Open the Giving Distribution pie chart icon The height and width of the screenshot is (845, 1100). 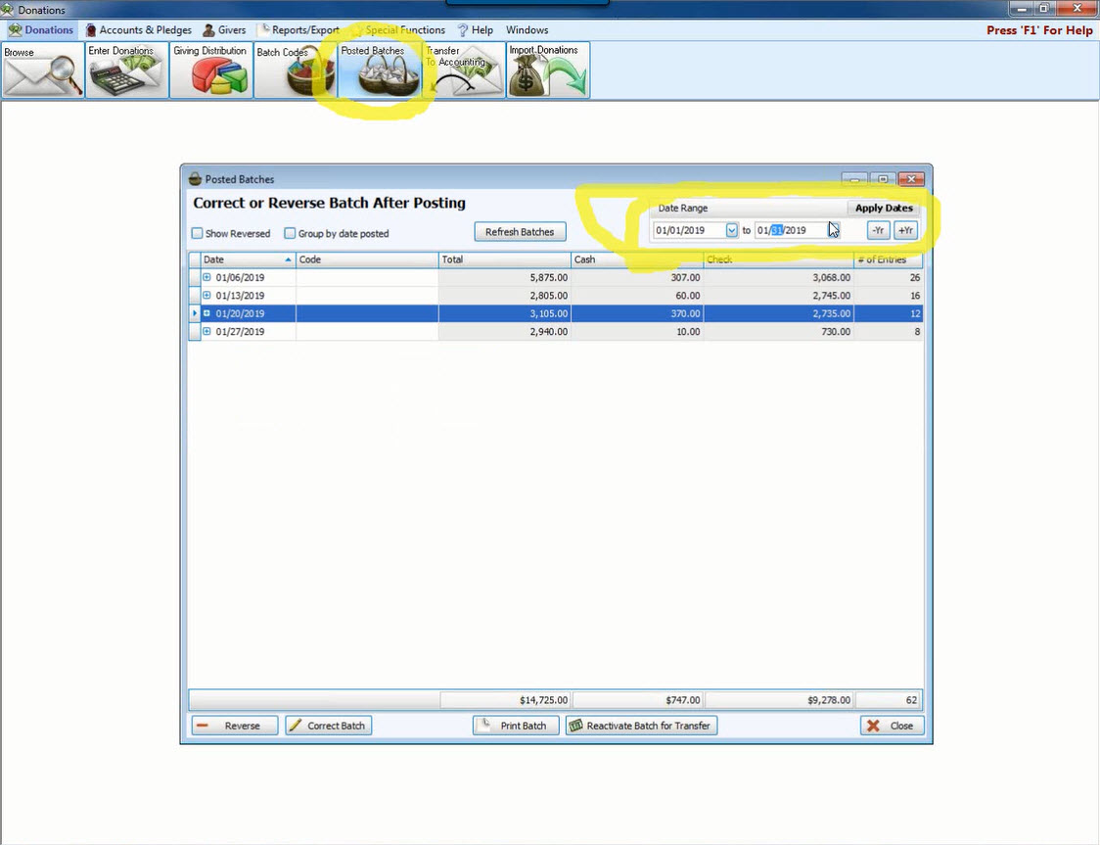point(210,70)
